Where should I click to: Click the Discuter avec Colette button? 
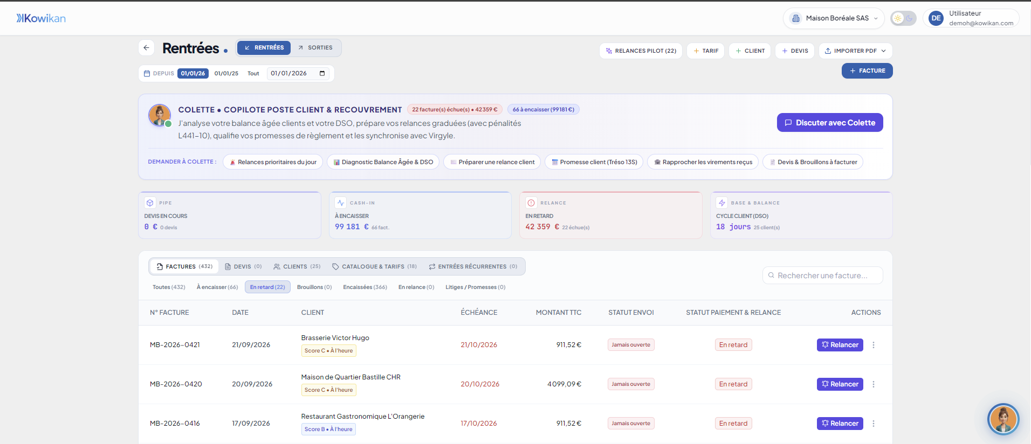(830, 123)
